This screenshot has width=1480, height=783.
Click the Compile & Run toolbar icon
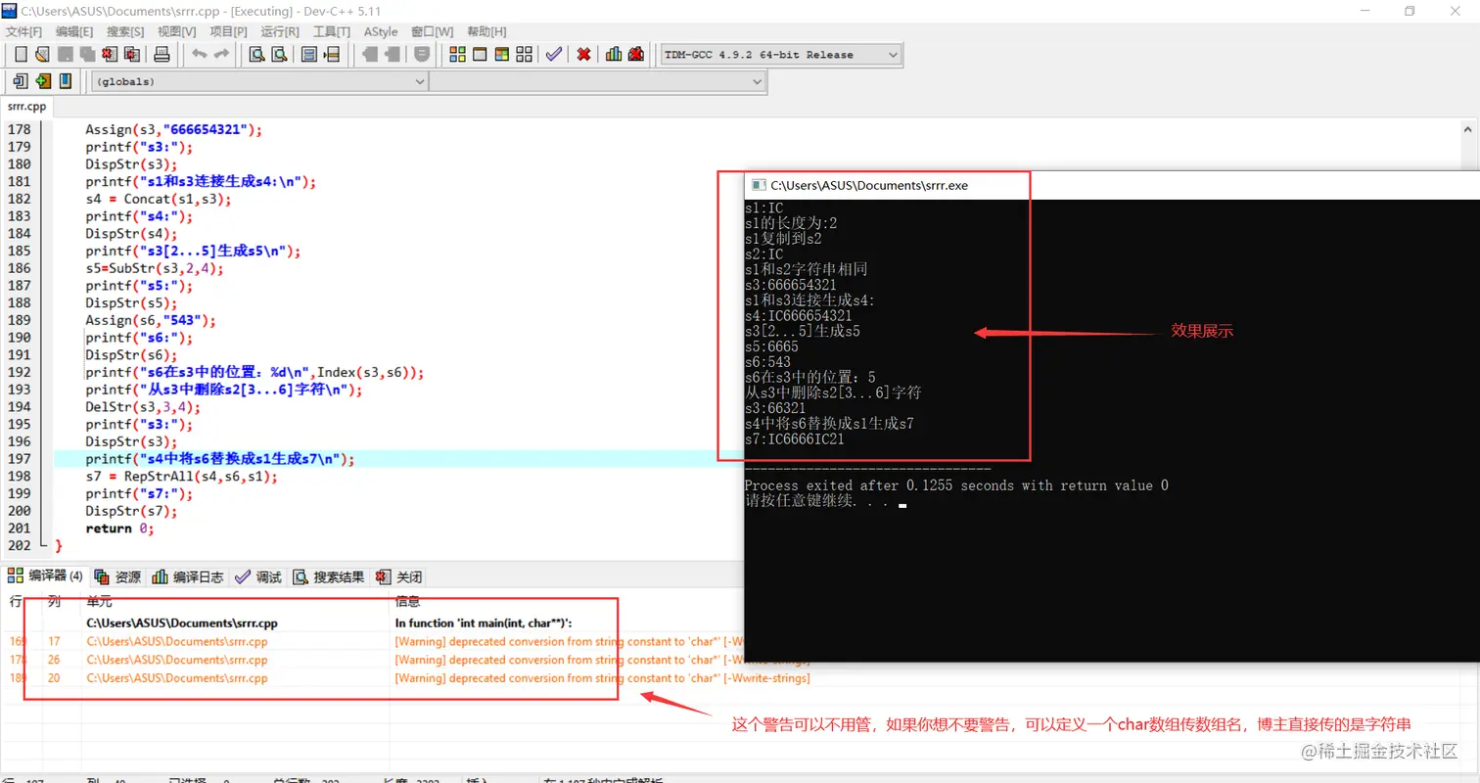(x=501, y=55)
